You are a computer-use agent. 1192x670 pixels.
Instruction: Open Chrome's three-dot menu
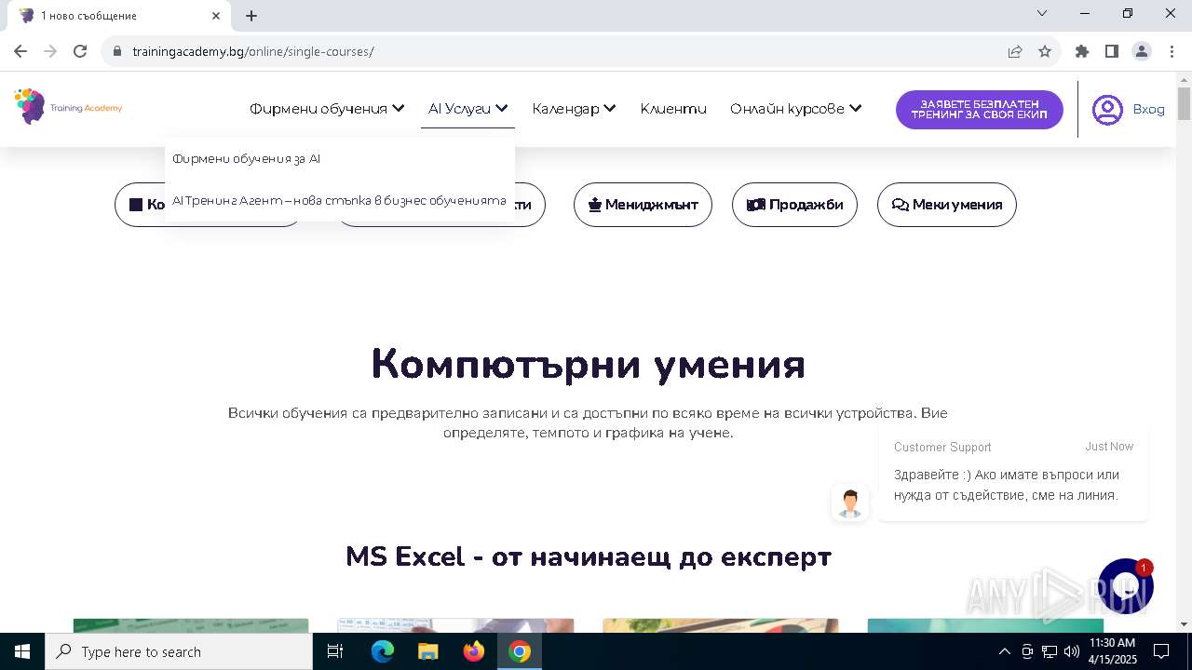tap(1171, 51)
